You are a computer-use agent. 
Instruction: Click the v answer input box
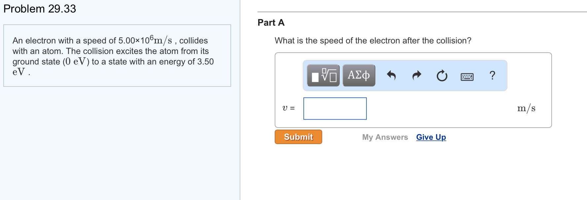[335, 109]
